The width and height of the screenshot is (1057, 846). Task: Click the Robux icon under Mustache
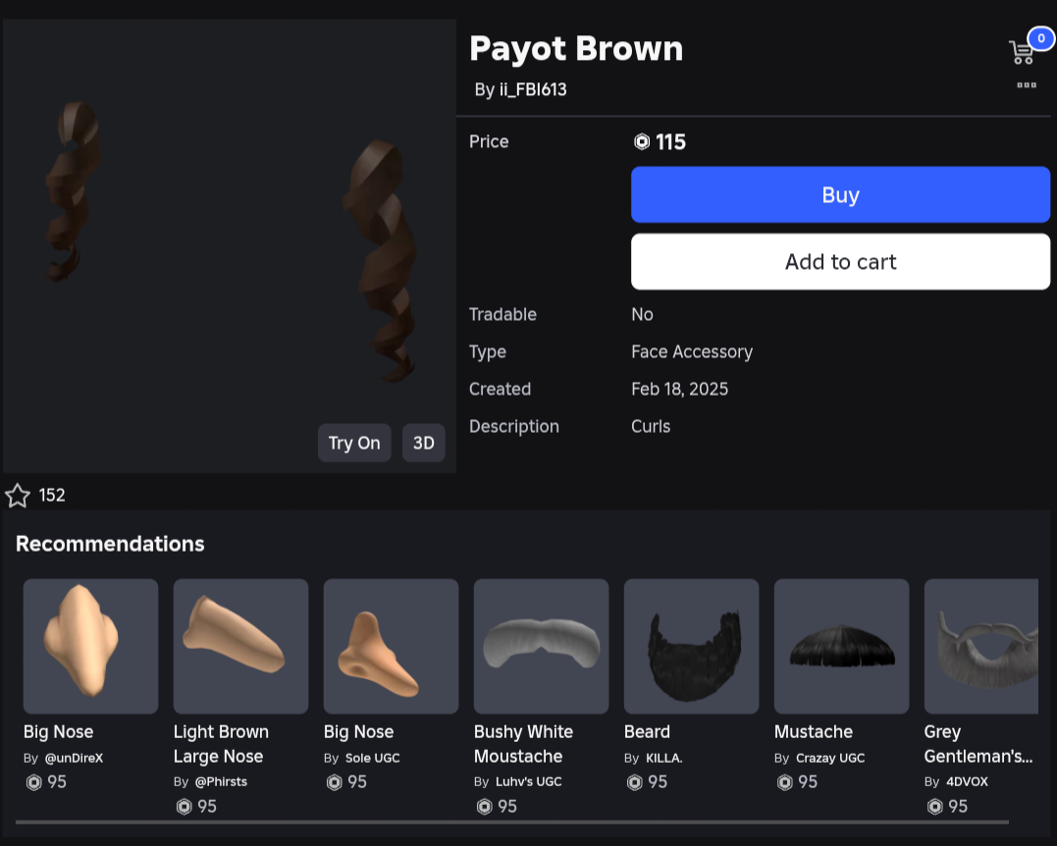785,782
